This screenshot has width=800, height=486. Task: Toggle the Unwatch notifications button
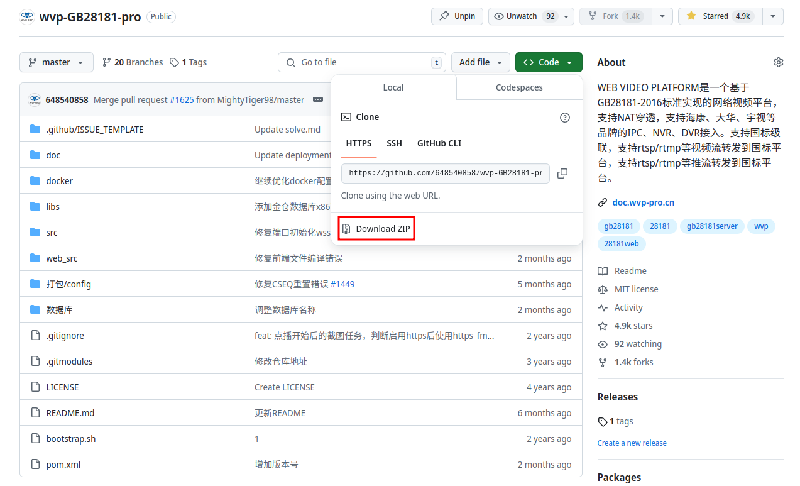[524, 16]
